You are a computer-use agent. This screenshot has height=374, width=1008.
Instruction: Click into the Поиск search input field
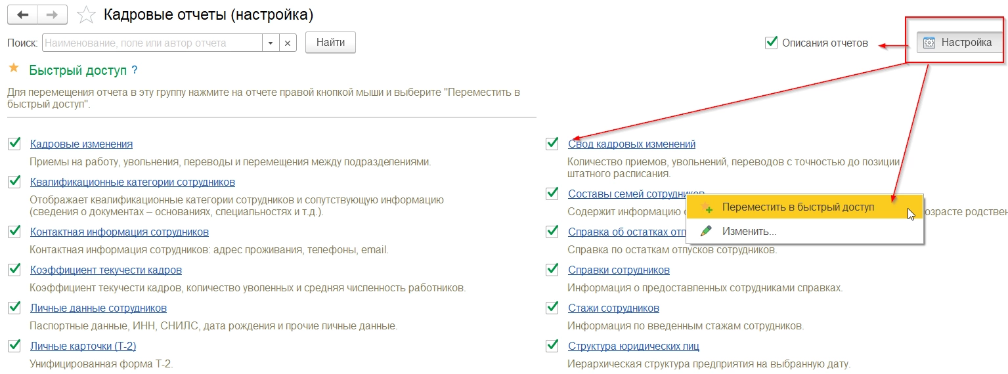point(152,43)
